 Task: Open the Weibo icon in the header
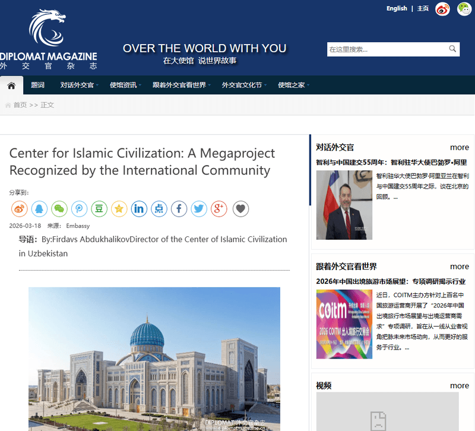442,9
